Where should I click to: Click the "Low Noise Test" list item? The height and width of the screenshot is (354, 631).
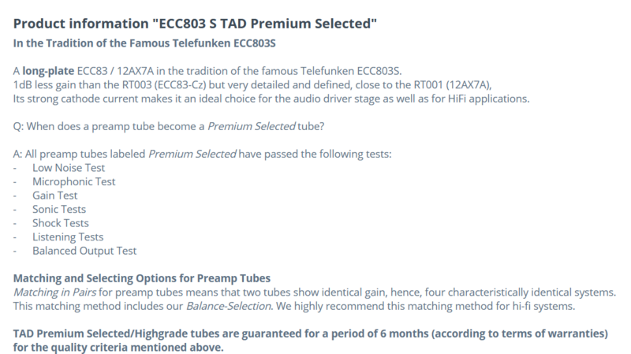click(69, 169)
